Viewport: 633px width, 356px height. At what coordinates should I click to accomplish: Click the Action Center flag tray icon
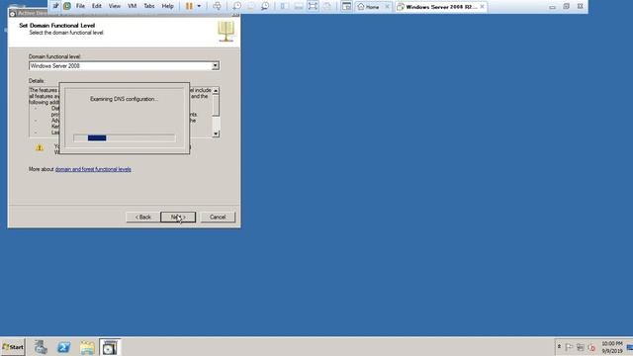tap(569, 347)
